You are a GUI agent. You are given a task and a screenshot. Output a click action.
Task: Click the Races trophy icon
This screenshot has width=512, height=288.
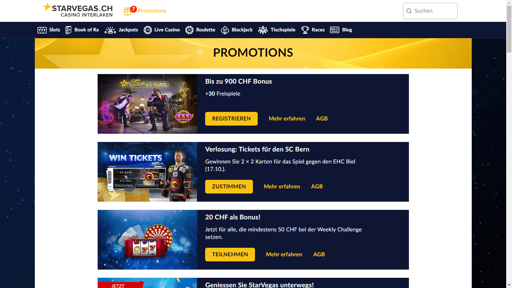pyautogui.click(x=305, y=30)
